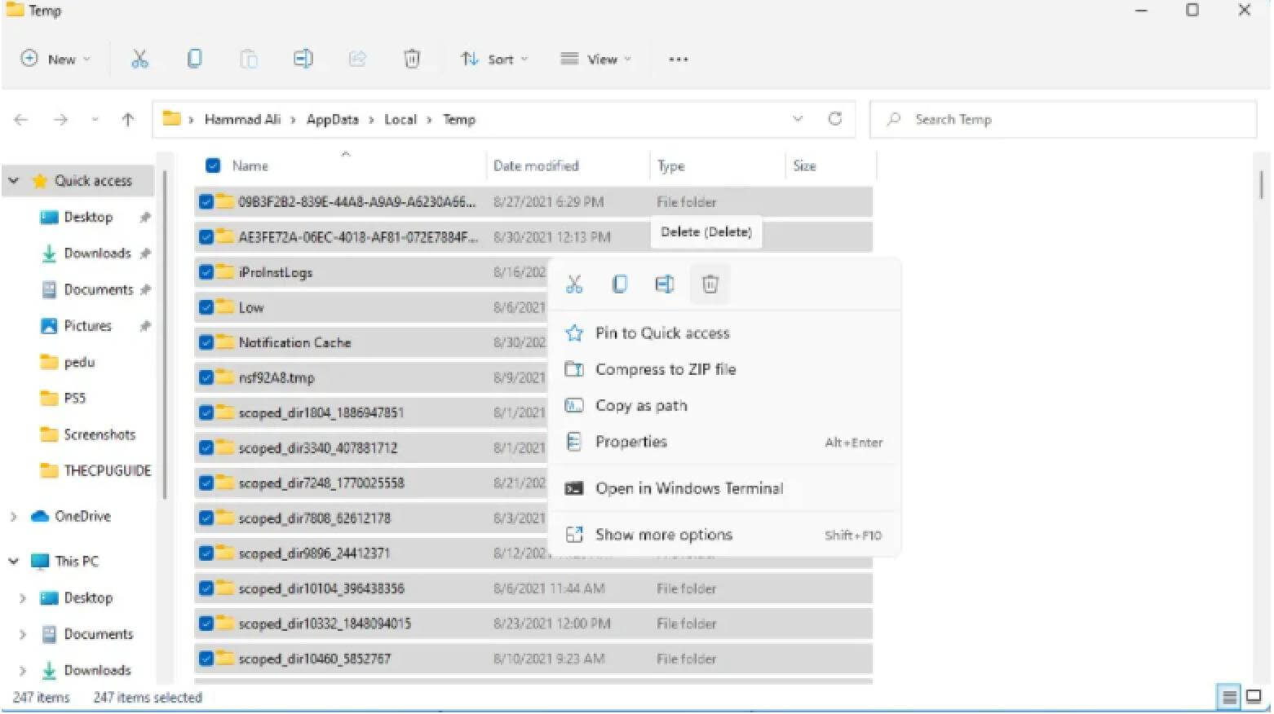Select the scoped_dir10332_1848094015 folder name
Viewport: 1274px width, 714px height.
(325, 624)
